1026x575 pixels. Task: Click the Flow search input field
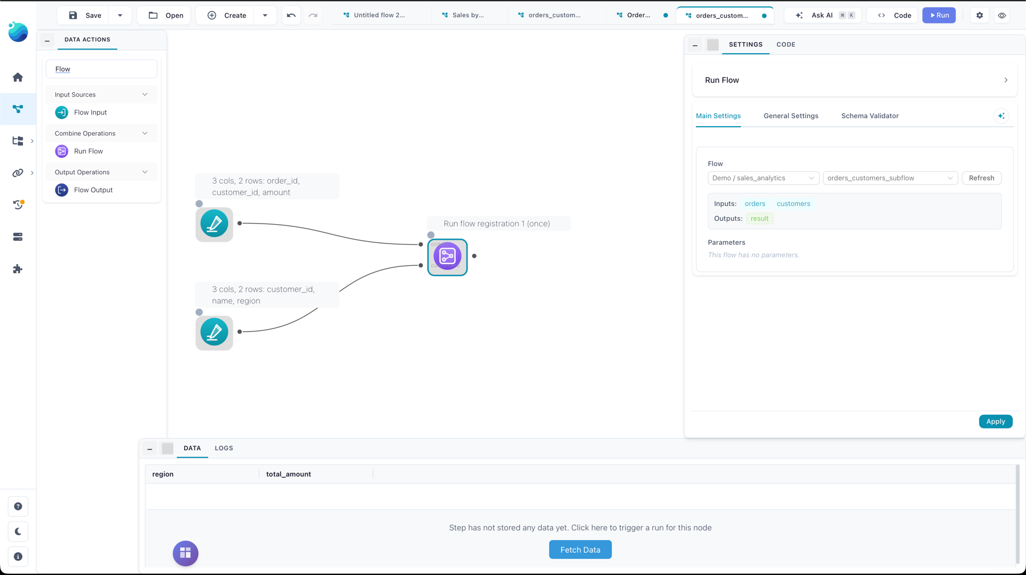pos(101,69)
